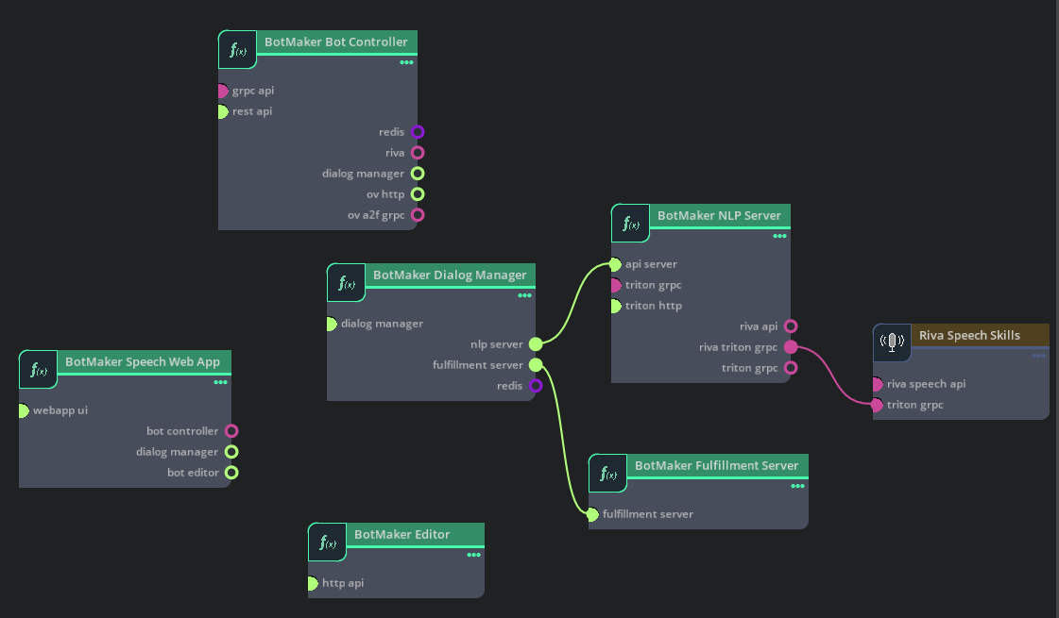Select the BotMaker NLP Server node title

[x=719, y=216]
